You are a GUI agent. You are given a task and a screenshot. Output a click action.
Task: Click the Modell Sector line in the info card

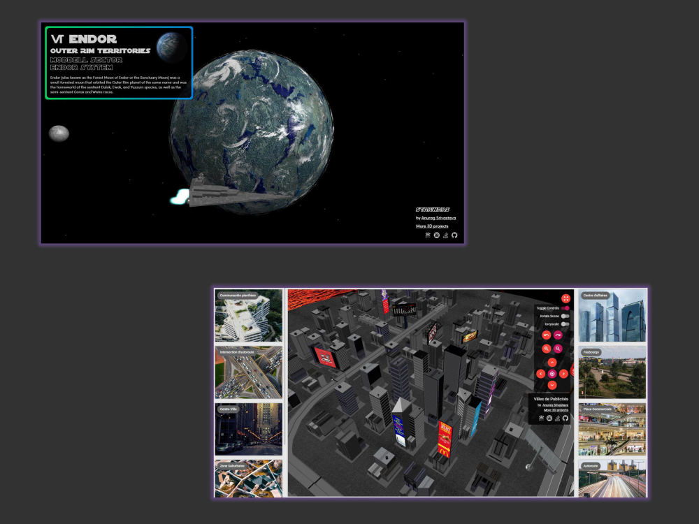[86, 59]
